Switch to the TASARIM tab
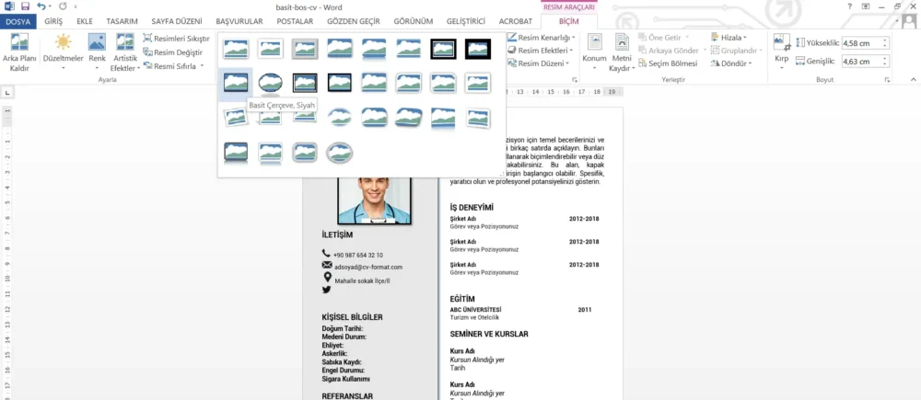The image size is (921, 400). (x=122, y=21)
